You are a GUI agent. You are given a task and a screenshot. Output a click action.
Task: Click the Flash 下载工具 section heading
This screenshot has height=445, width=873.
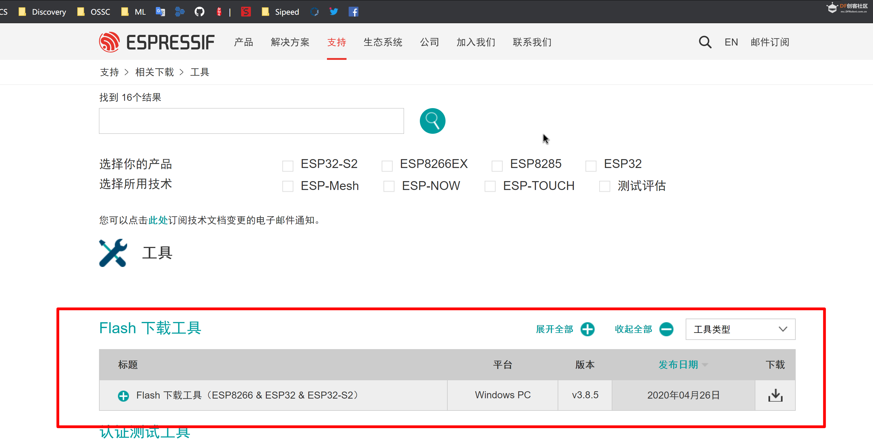click(x=150, y=328)
